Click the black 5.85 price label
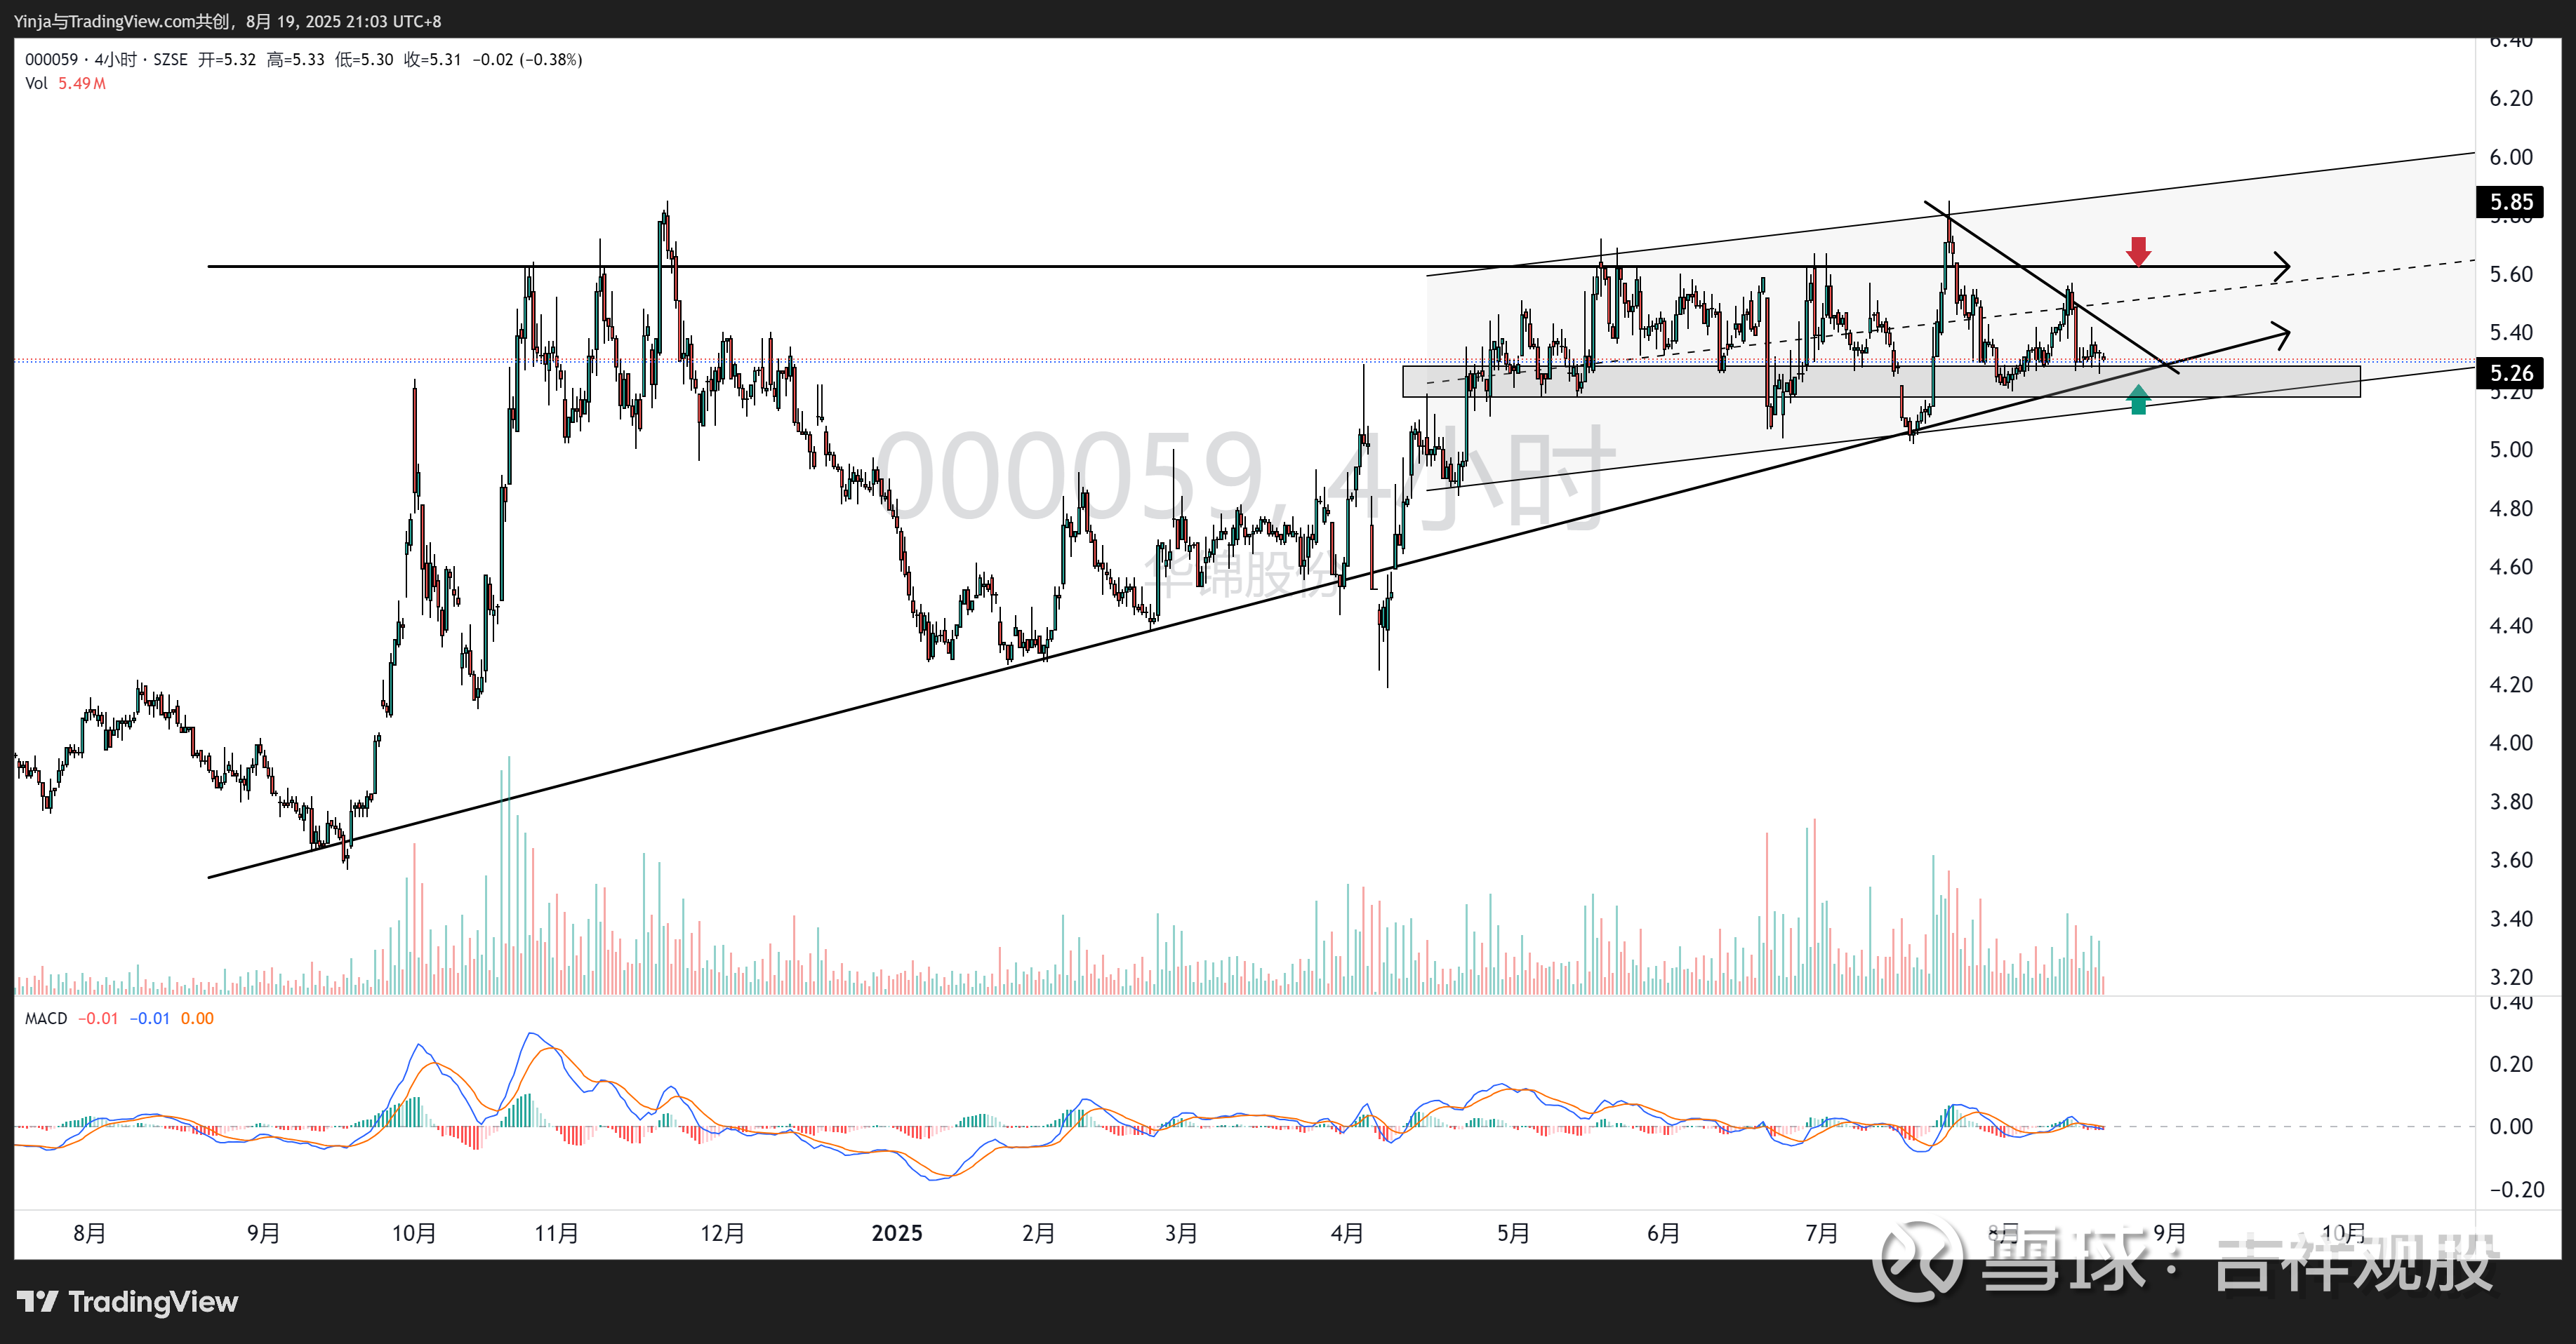This screenshot has width=2576, height=1344. 2510,202
